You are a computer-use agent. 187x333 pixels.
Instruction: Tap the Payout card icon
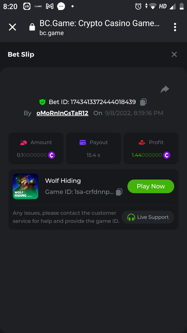(x=83, y=142)
